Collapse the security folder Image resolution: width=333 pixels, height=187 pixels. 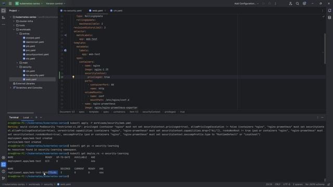click(17, 67)
